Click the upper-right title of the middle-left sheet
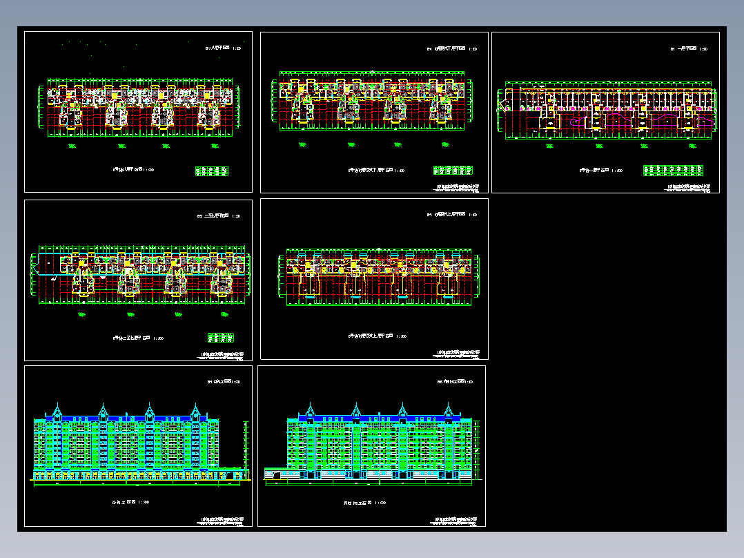744x558 pixels. point(219,215)
